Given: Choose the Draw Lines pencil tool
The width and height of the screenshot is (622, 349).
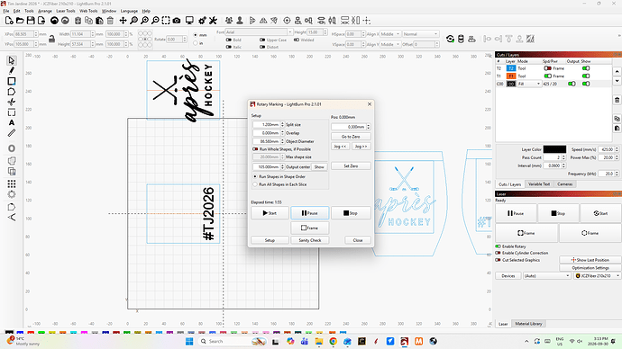Looking at the screenshot, I should tap(12, 71).
